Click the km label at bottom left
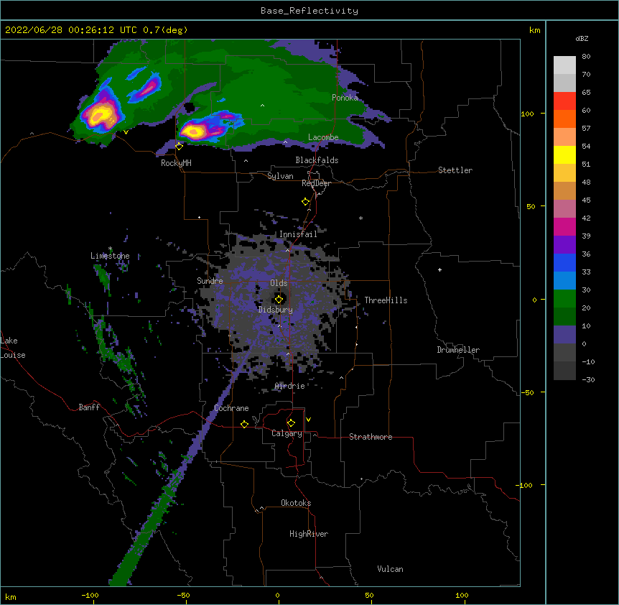 point(11,596)
